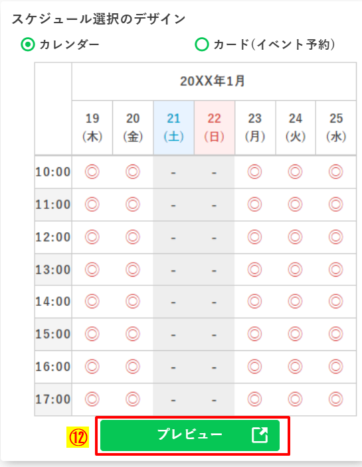Click the unavailable 14:00 slot on 22 (日)
Screen dimensions: 362x467
214,302
